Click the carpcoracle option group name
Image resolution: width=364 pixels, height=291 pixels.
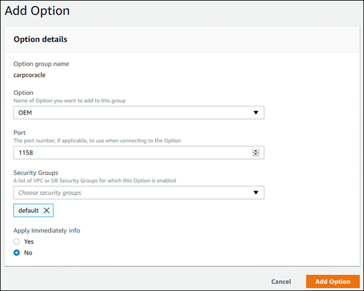(30, 75)
